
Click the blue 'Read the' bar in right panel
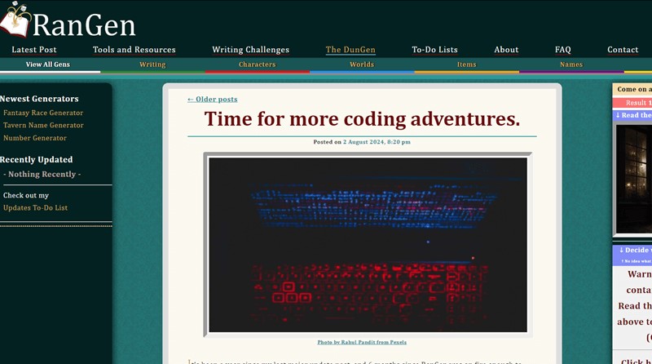[x=632, y=115]
